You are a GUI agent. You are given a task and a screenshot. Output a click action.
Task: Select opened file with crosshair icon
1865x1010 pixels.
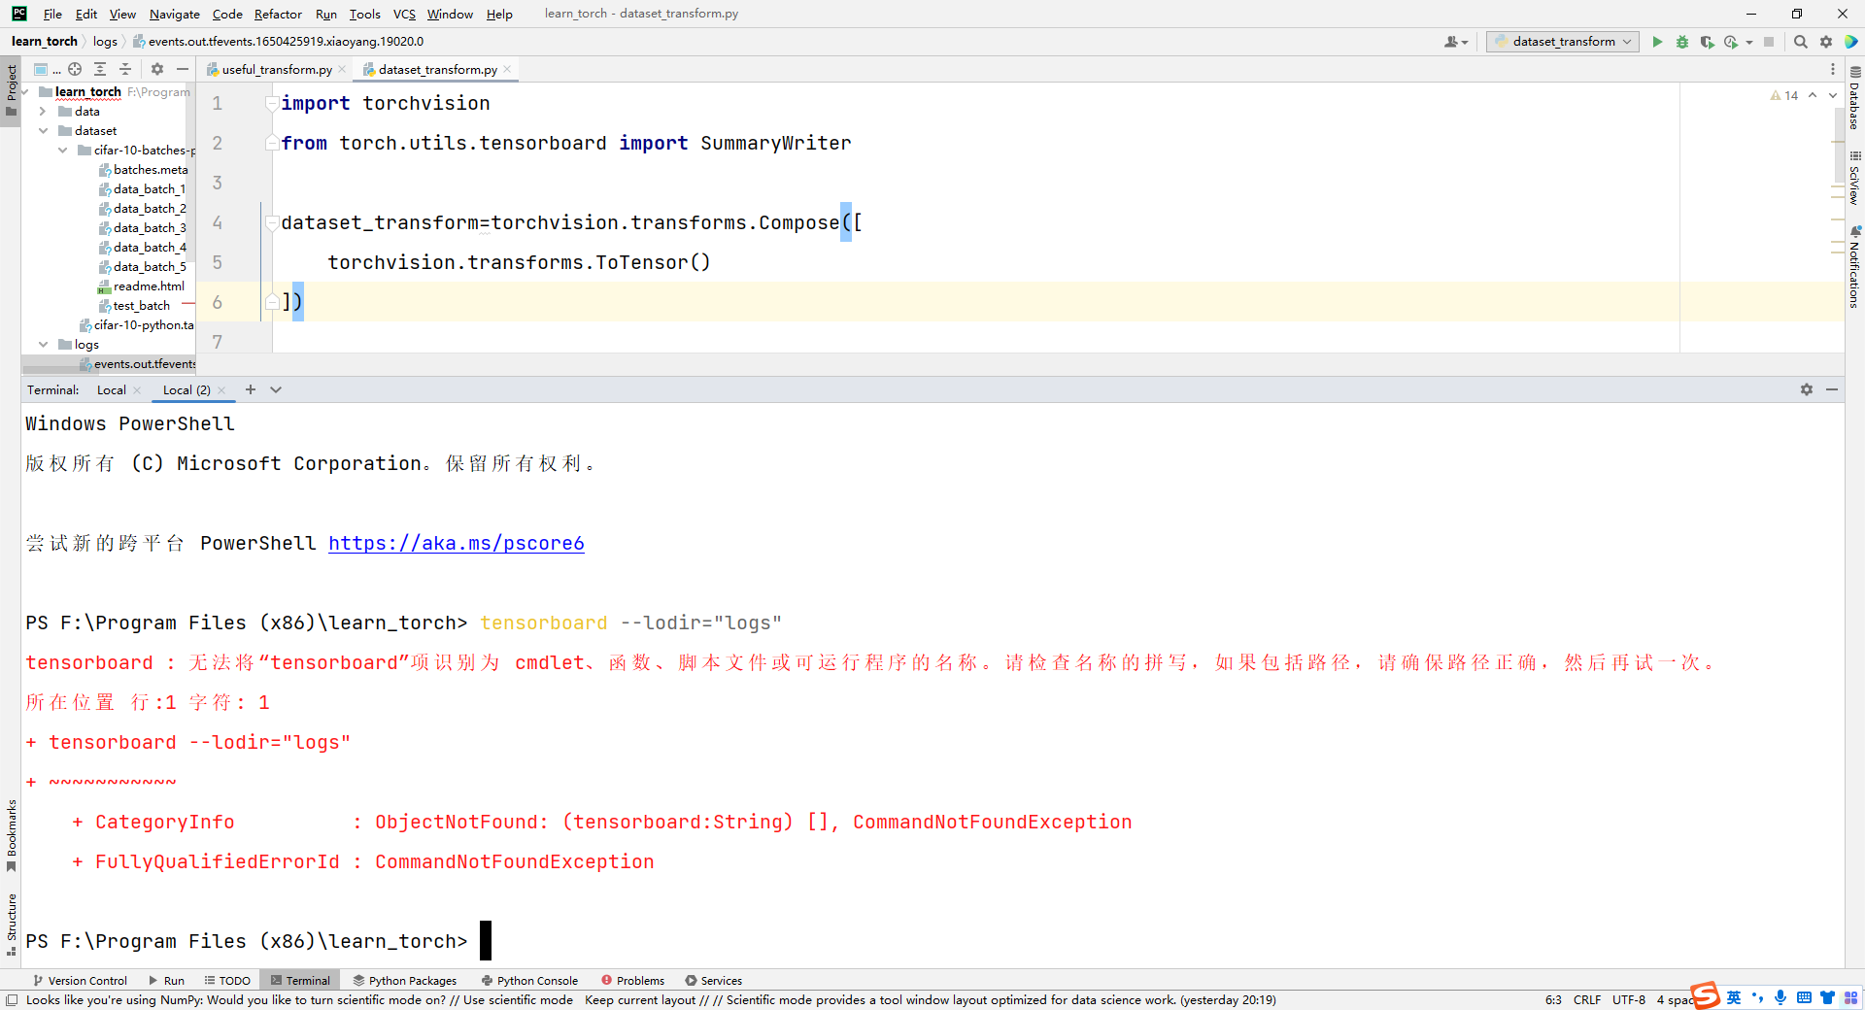click(75, 69)
